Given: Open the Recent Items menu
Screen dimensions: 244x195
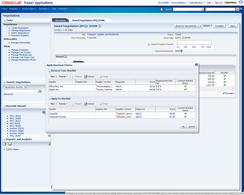Looking at the screenshot, I should pyautogui.click(x=29, y=9).
